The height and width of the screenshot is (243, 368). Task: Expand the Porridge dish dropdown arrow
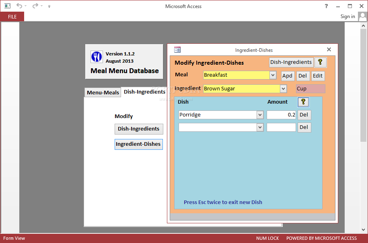260,115
